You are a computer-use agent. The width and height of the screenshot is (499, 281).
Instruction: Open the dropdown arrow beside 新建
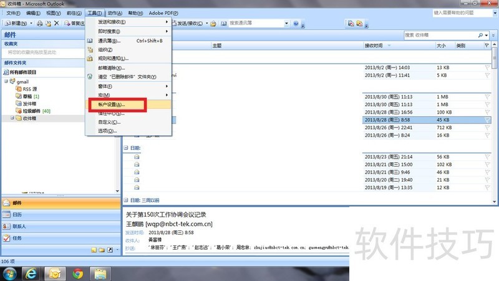[31, 23]
